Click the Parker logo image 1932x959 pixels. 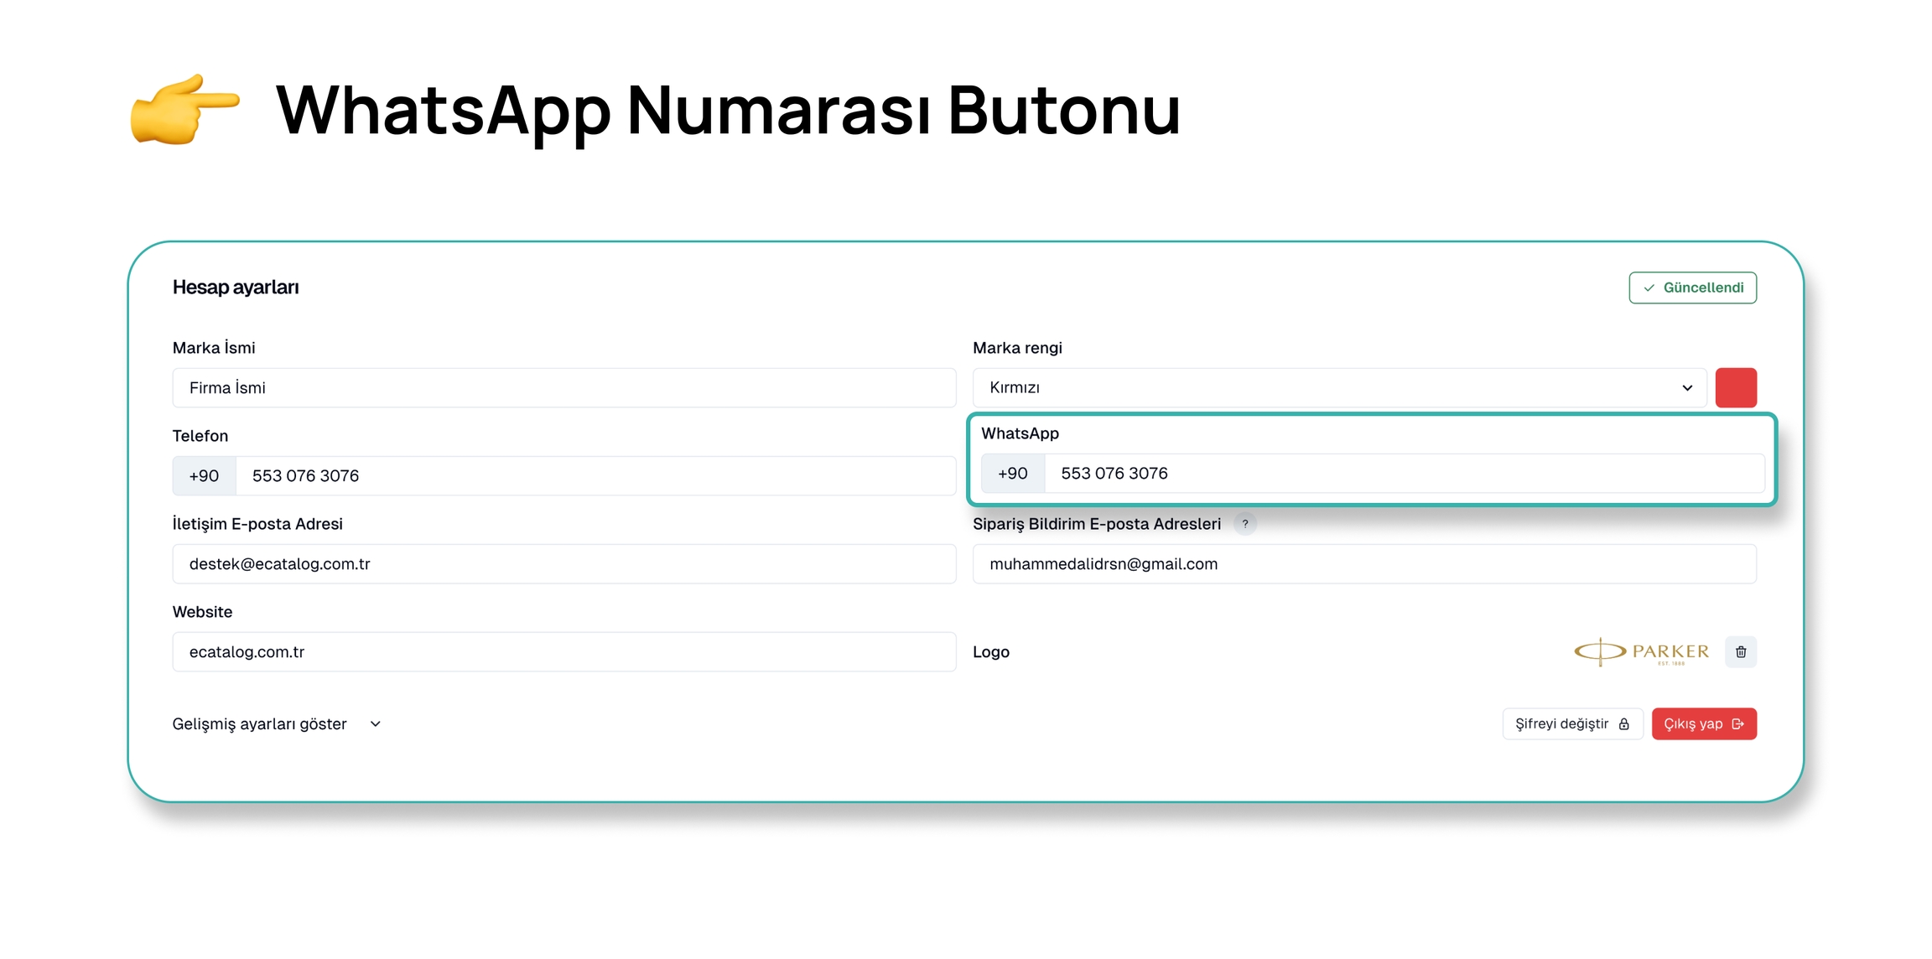pyautogui.click(x=1641, y=651)
